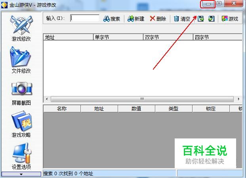Focus the 输入(I) input field
The width and height of the screenshot is (246, 178).
[85, 18]
